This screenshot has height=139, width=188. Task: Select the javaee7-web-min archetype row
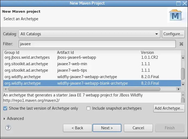pyautogui.click(x=92, y=64)
